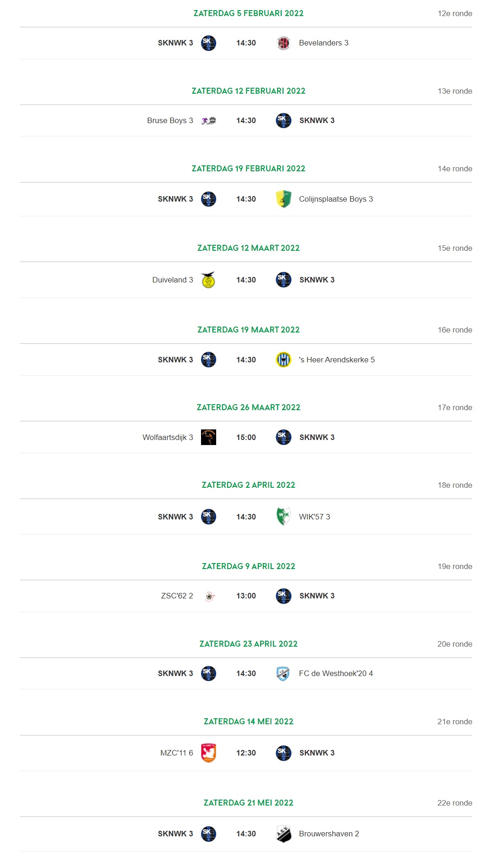Open the 12:30 match against MZC'11 6

coord(246,753)
